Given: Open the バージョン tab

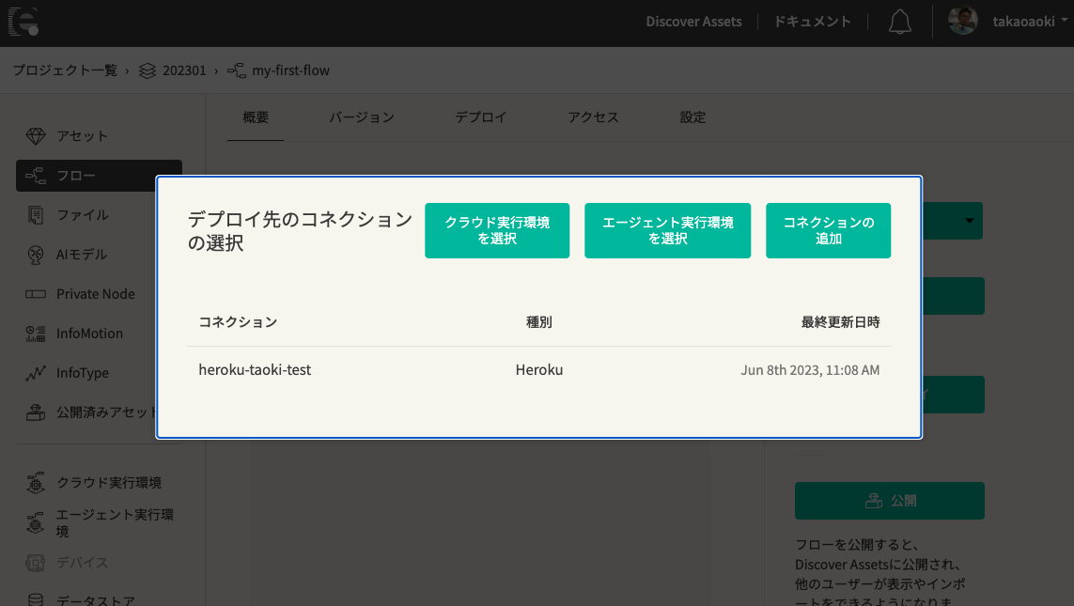Looking at the screenshot, I should [x=362, y=117].
